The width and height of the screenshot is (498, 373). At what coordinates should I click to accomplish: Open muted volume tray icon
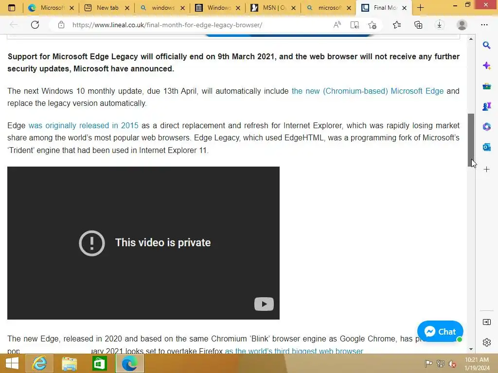pos(452,363)
